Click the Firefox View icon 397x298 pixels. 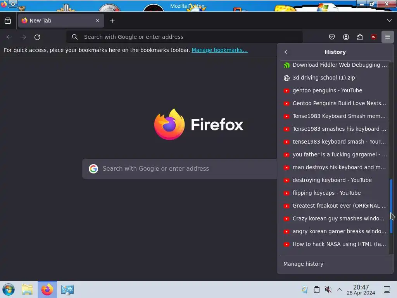8,21
